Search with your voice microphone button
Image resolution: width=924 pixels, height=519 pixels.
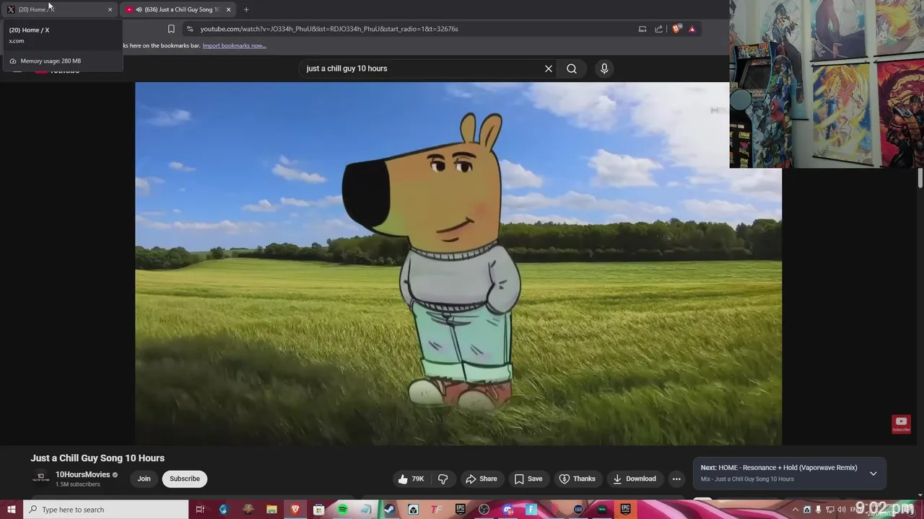[x=604, y=68]
